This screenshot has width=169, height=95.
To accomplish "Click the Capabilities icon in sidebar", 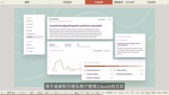I will 27,34.
